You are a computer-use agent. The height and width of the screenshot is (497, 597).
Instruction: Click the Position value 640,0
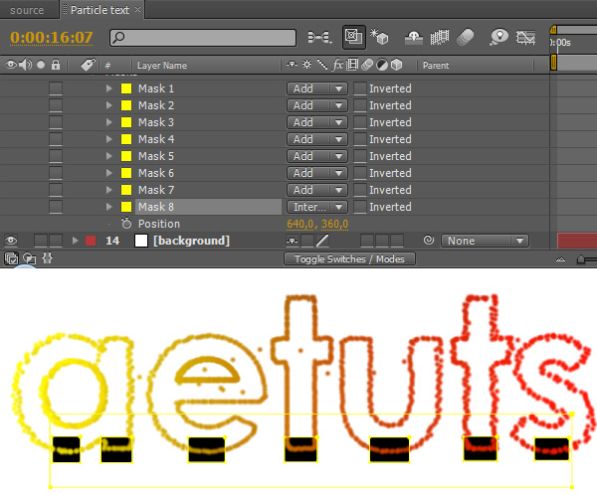(x=300, y=224)
